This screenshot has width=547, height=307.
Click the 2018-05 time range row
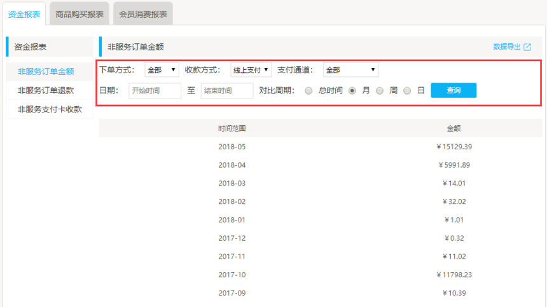pos(232,147)
